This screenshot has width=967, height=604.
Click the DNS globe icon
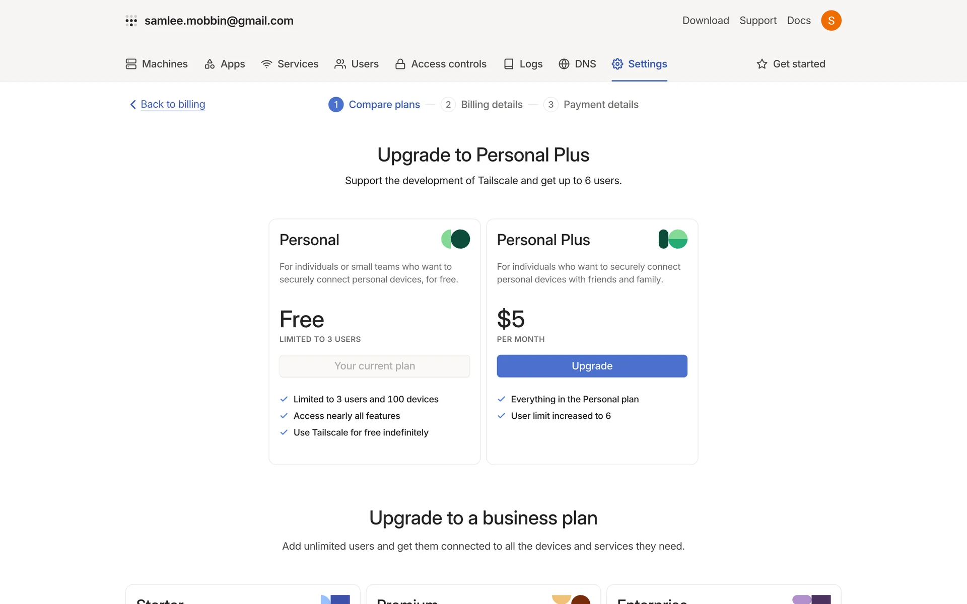click(564, 64)
